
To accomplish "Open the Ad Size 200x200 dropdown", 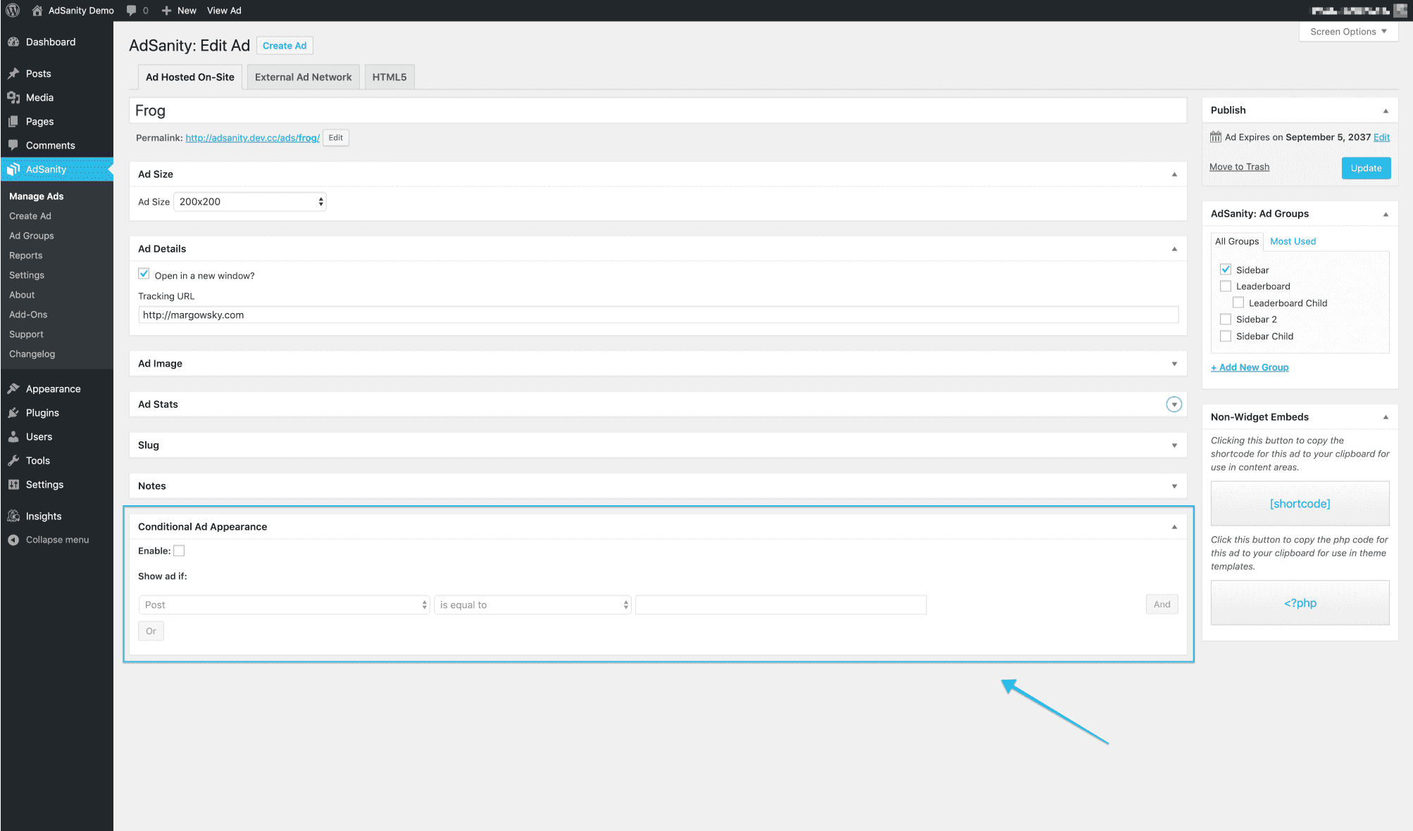I will [250, 202].
